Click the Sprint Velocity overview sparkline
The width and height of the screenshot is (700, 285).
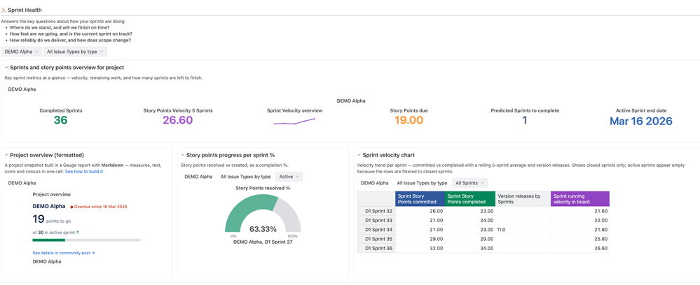[x=294, y=121]
